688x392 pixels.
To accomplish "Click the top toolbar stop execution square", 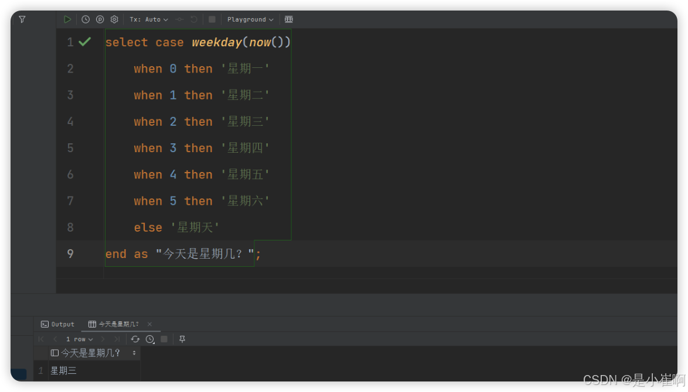I will (x=212, y=19).
